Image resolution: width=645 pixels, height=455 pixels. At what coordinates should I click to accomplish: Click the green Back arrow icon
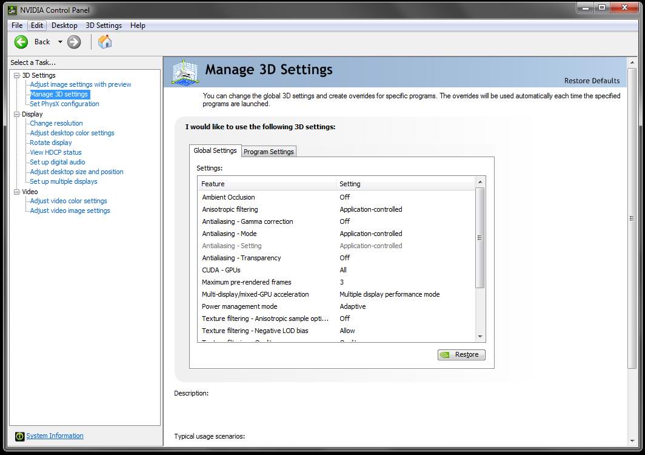click(x=21, y=42)
